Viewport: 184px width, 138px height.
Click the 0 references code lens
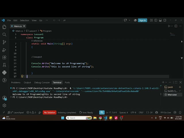point(37,41)
